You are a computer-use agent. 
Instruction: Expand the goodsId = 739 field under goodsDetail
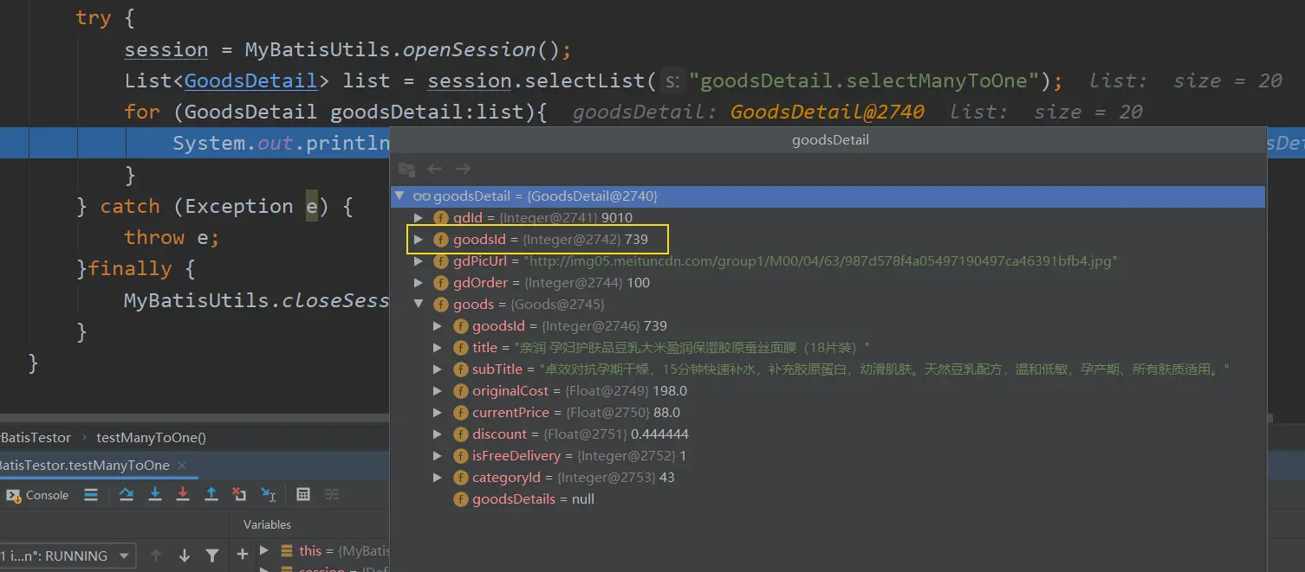coord(419,240)
